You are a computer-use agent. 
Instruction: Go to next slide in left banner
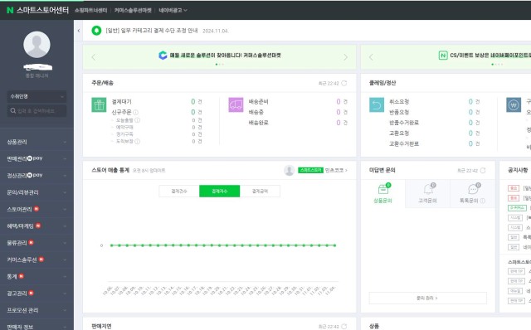coord(345,57)
